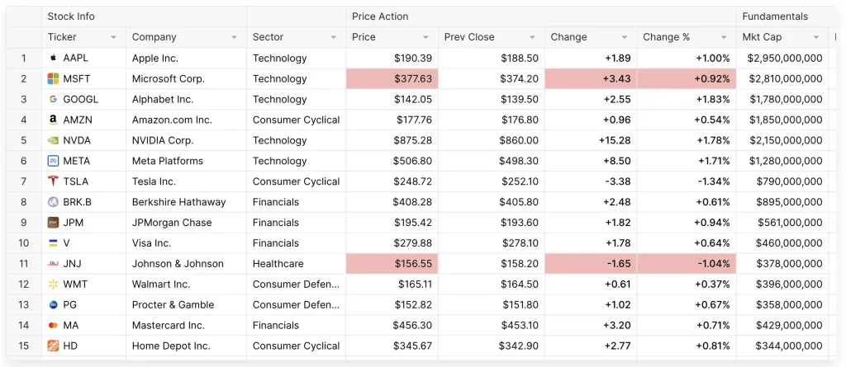Click the Johnson & Johnson company cell
This screenshot has width=846, height=367.
pos(178,264)
